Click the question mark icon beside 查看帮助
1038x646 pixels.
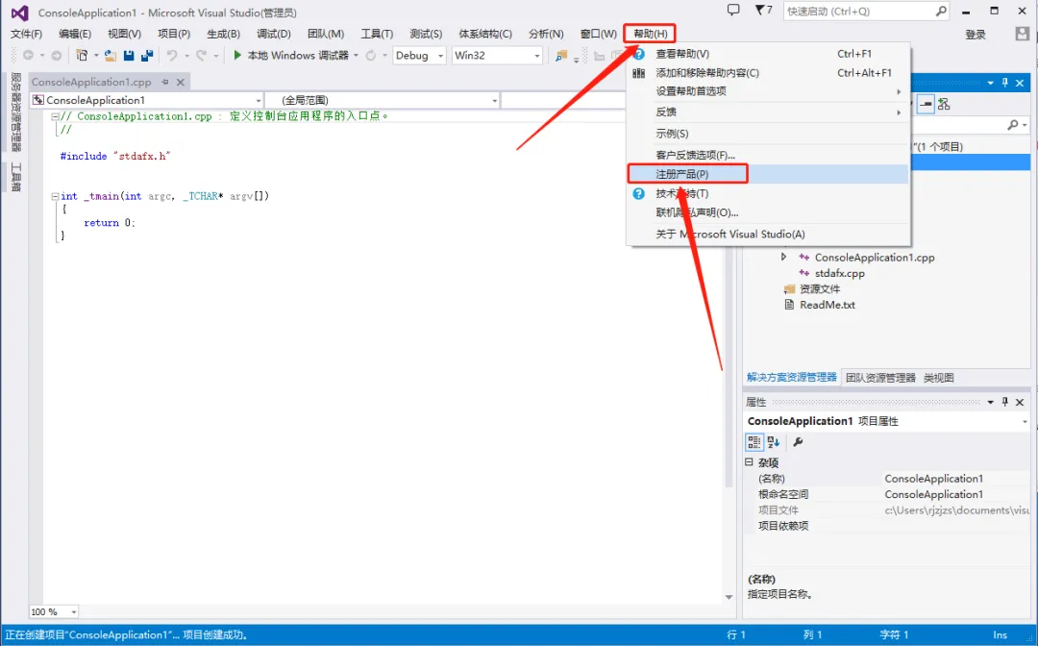[x=639, y=54]
